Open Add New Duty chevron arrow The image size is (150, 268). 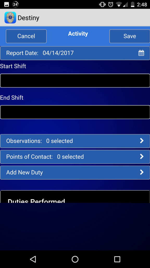pos(142,172)
